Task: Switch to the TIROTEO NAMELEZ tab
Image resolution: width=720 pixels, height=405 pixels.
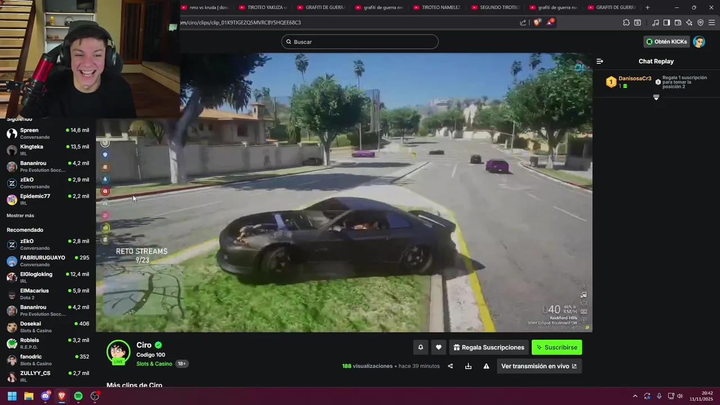Action: pos(437,7)
